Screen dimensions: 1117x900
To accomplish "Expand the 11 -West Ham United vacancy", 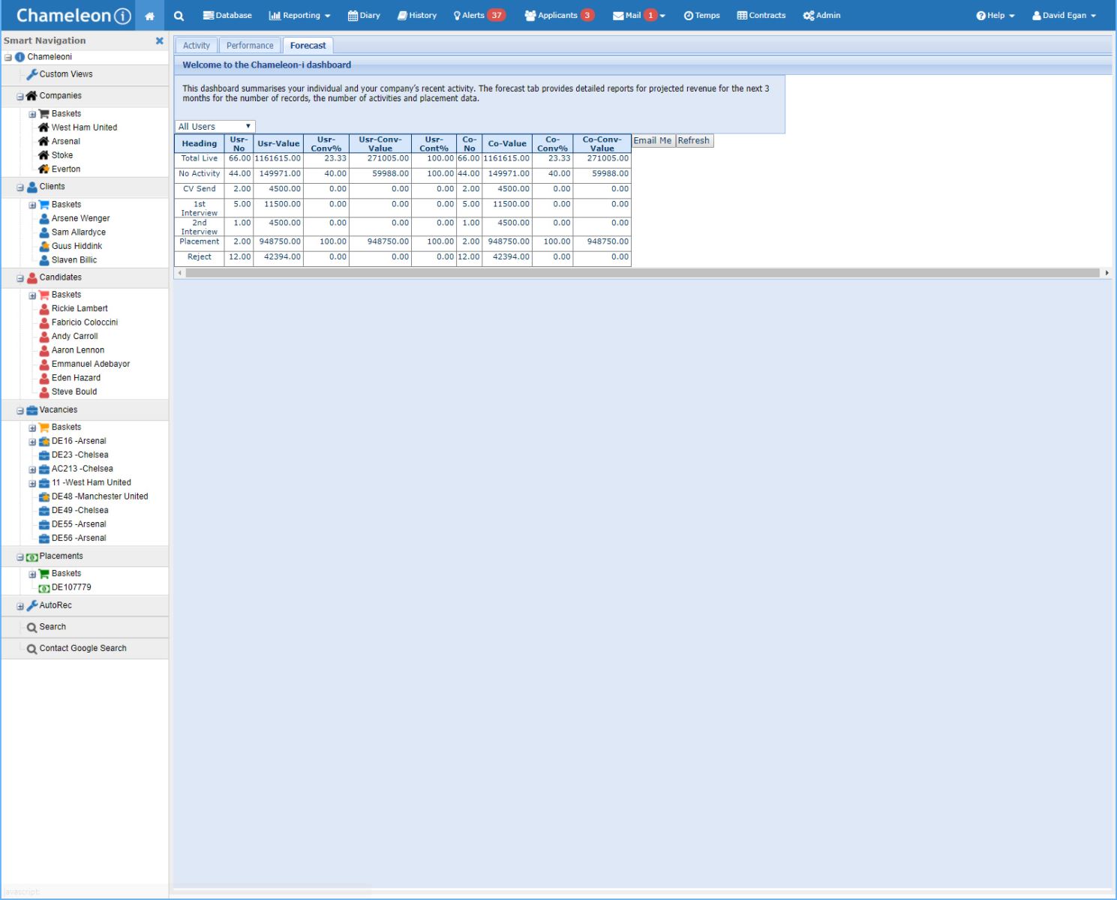I will coord(32,484).
